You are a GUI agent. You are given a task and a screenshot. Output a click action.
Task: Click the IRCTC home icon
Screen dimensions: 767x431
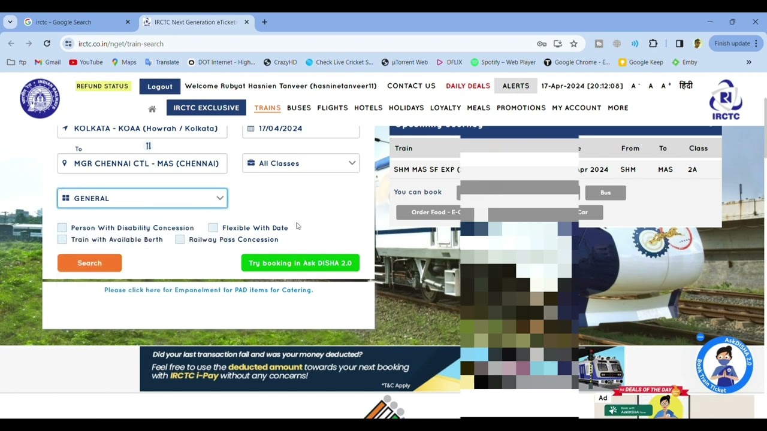point(152,108)
